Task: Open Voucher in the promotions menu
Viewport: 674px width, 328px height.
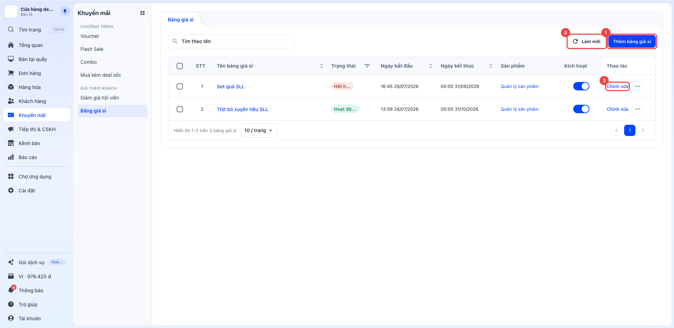Action: tap(112, 36)
